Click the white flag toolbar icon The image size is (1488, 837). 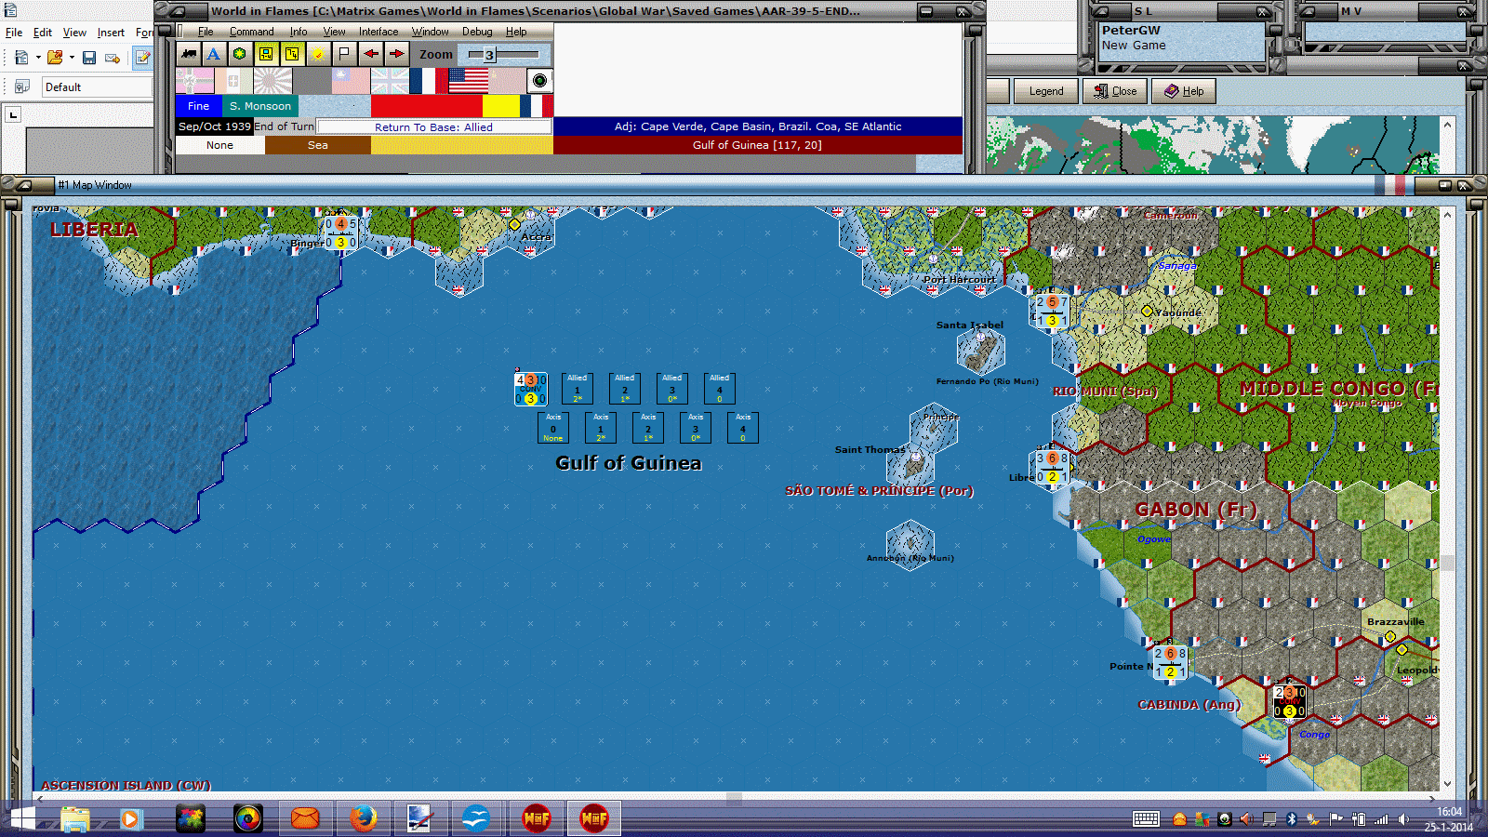tap(344, 54)
